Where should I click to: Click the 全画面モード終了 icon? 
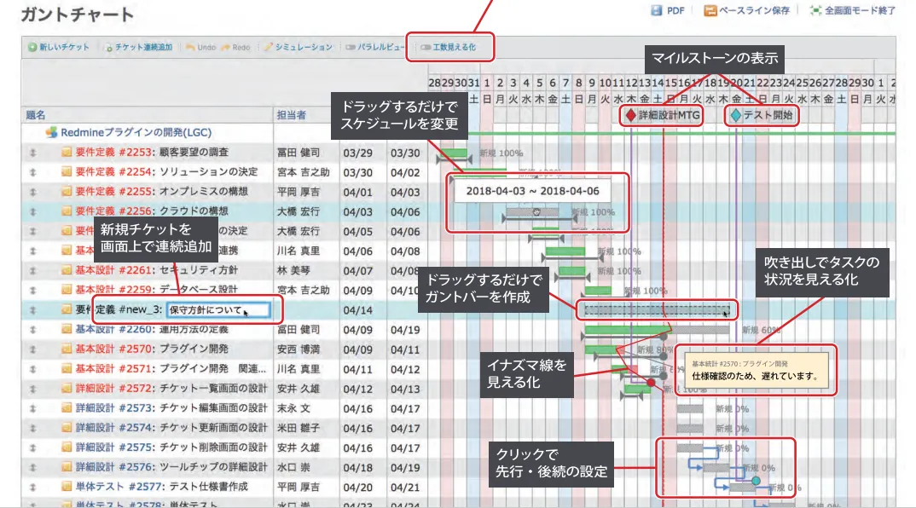click(815, 10)
